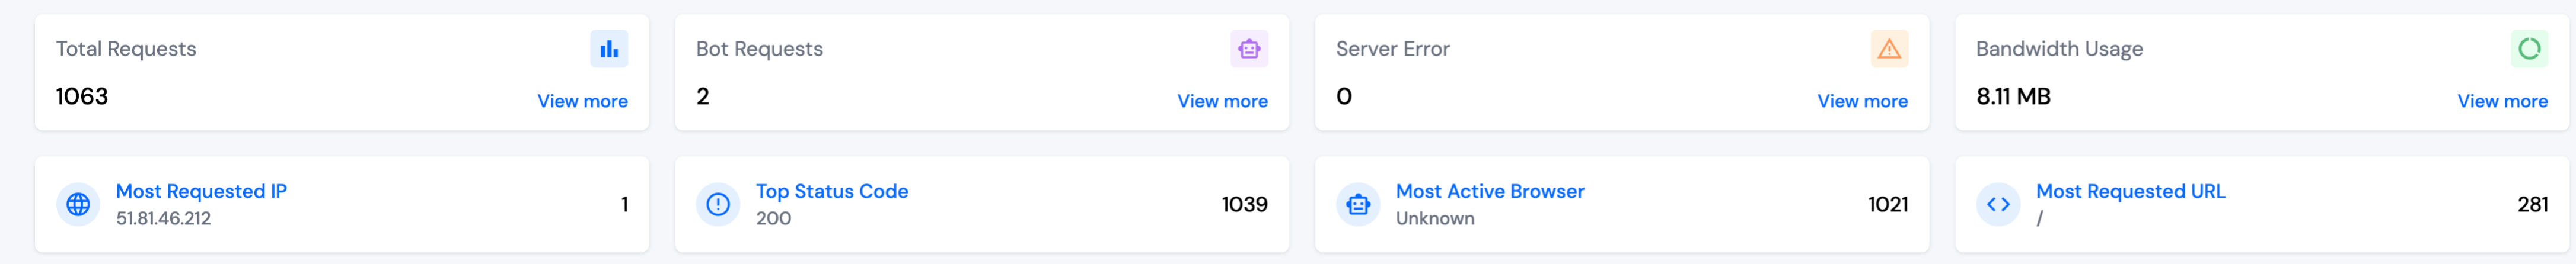
Task: Click the Top Status Code exclamation icon
Action: click(x=718, y=204)
